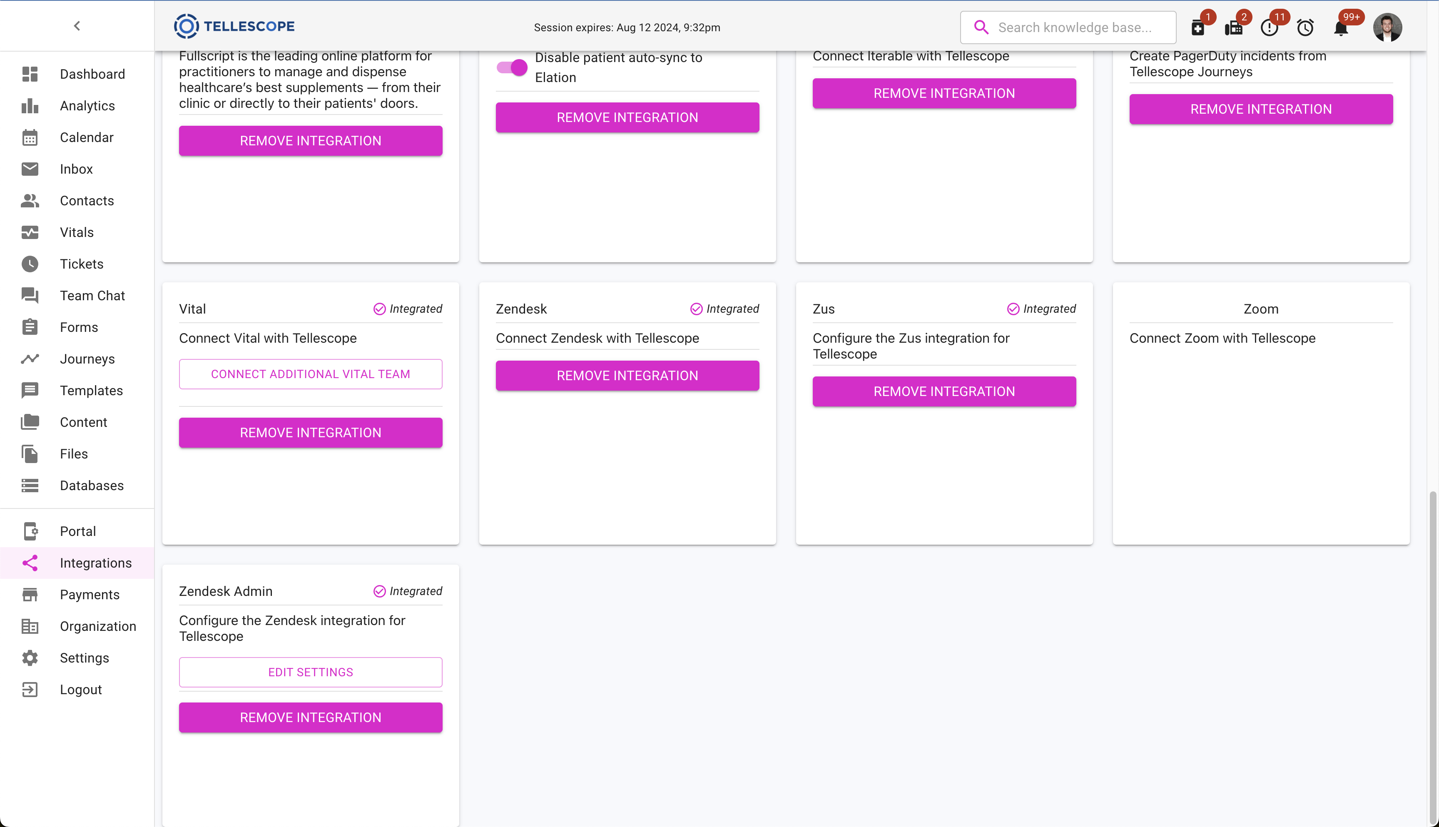Screen dimensions: 1439x827
Task: Click the Tellescope logo
Action: click(x=234, y=26)
